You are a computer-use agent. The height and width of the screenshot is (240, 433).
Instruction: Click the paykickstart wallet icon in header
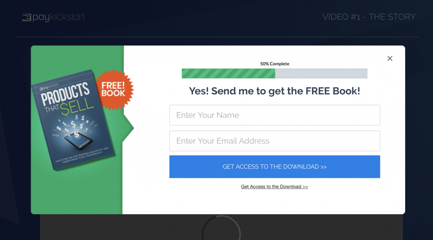coord(27,18)
